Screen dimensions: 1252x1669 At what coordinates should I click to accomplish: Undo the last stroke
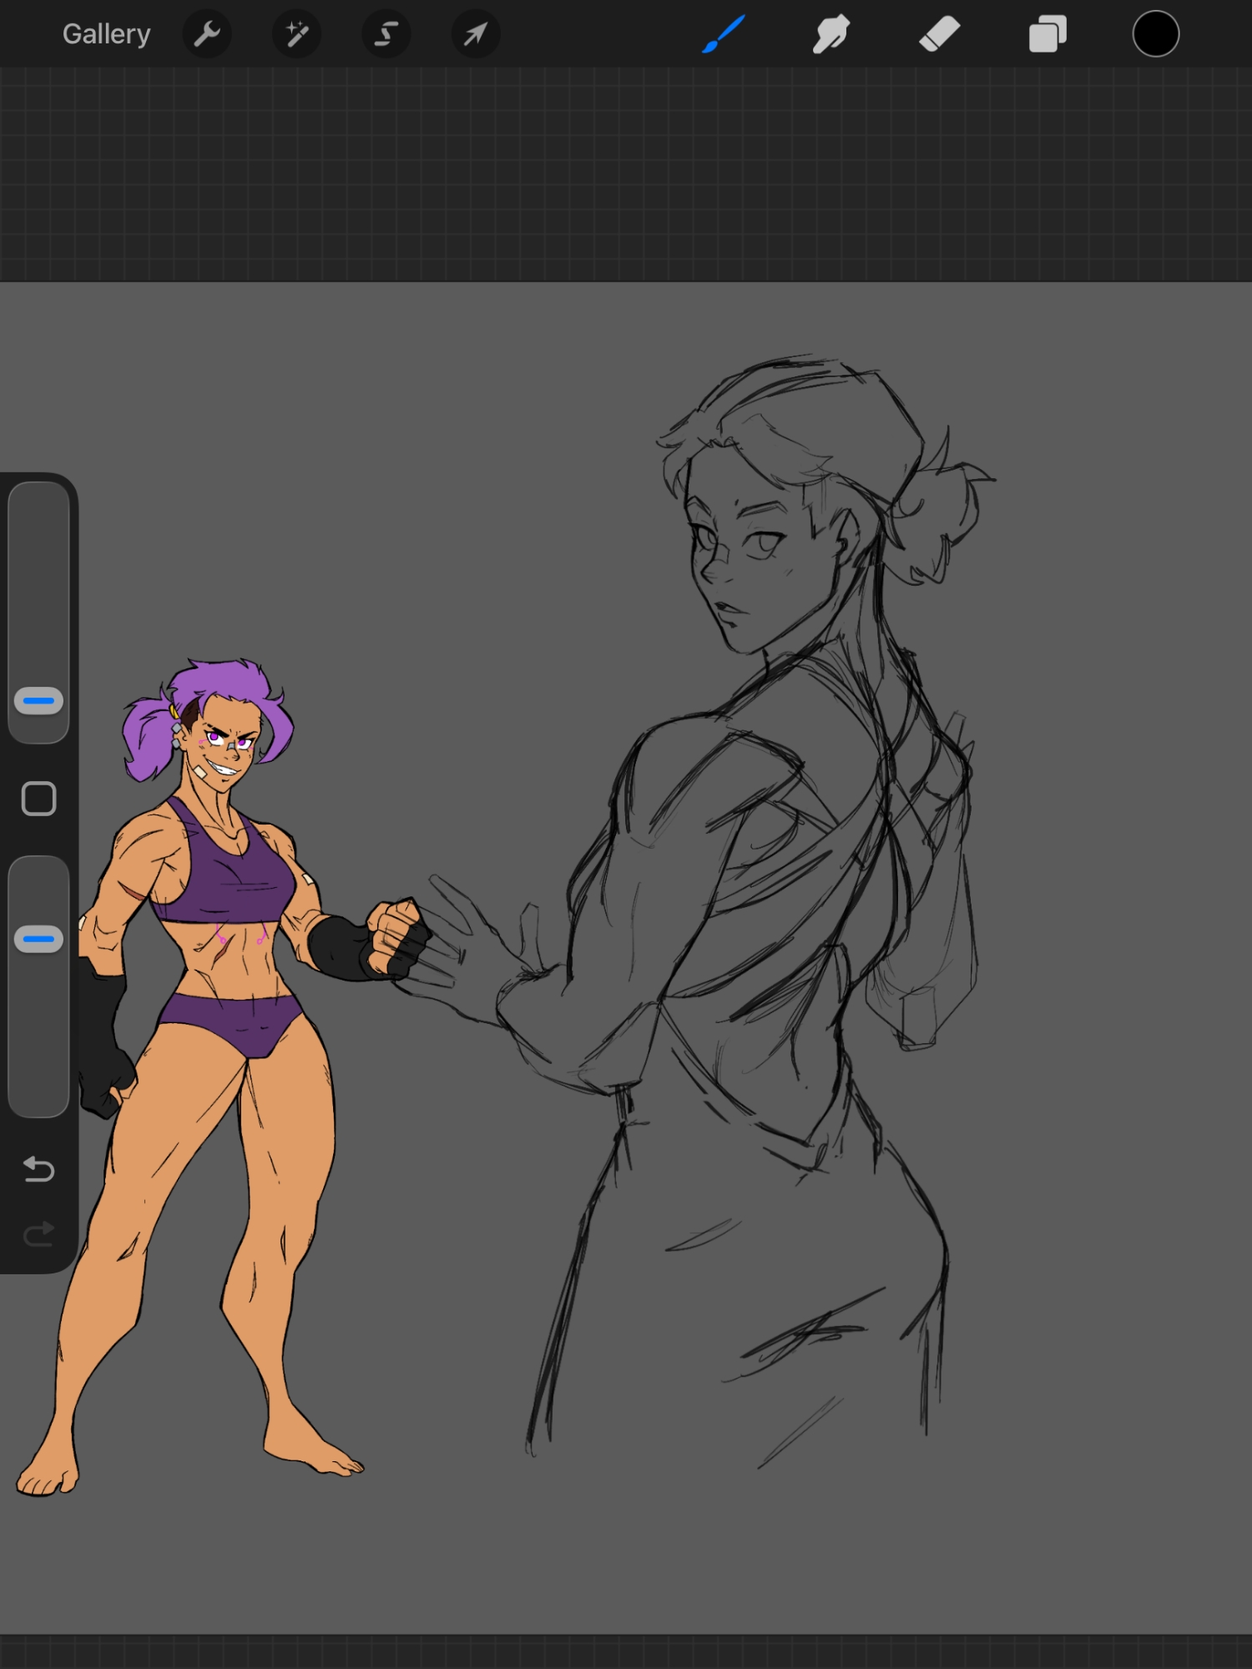click(x=38, y=1169)
